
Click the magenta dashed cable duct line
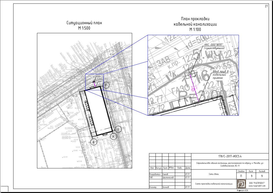pos(194,88)
